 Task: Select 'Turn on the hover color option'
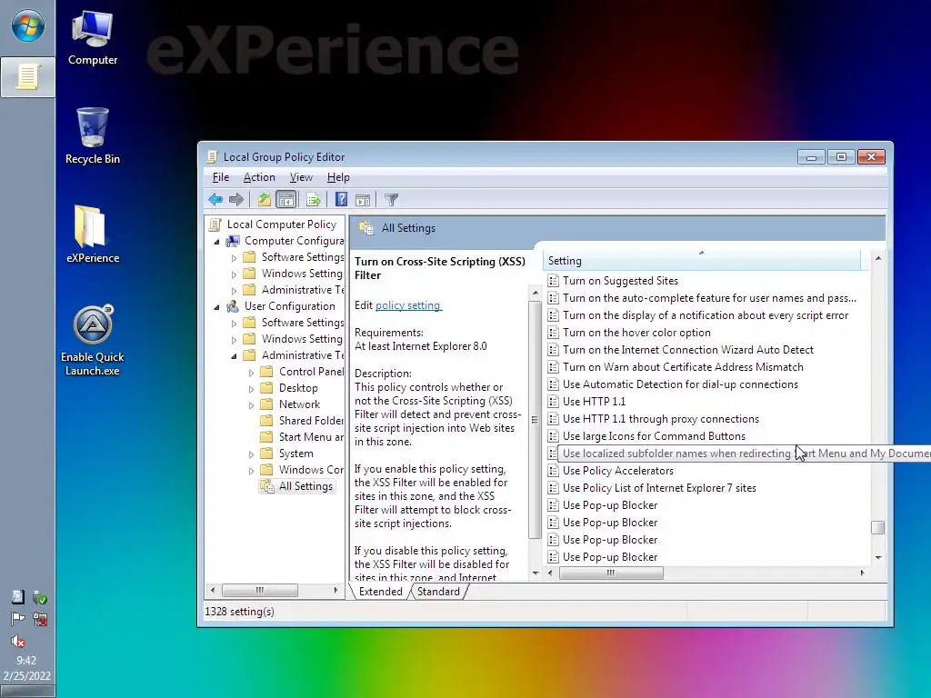coord(636,333)
